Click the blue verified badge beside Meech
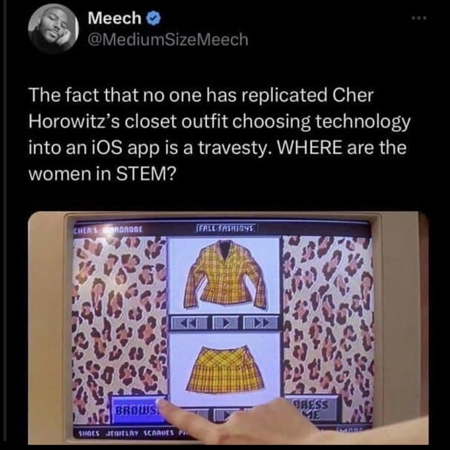This screenshot has height=450, width=450. (153, 19)
